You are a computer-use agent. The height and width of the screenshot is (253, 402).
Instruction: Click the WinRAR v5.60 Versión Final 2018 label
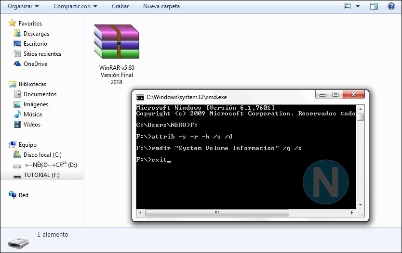pos(117,75)
